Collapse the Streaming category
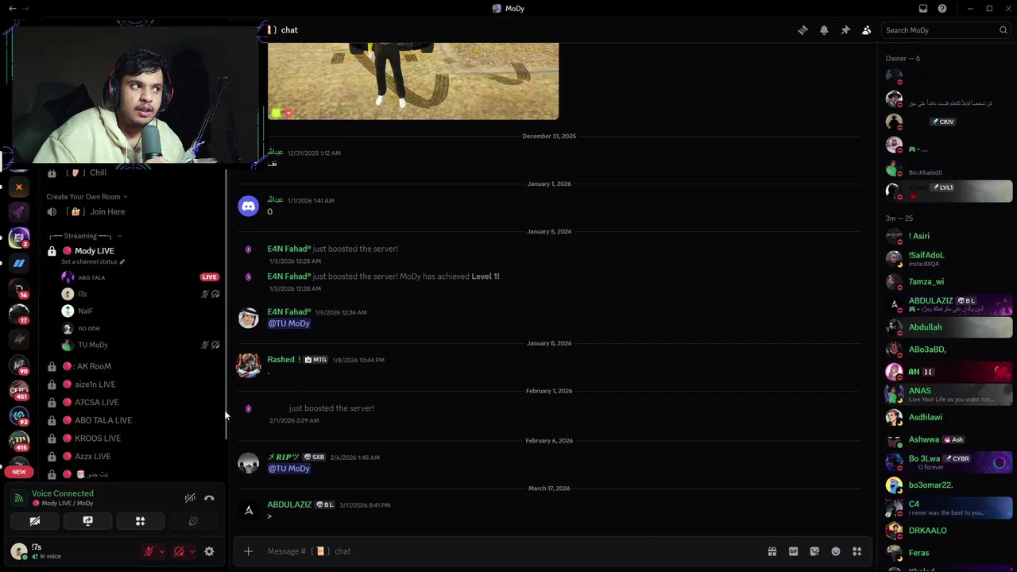Screen dimensions: 1017x572 coord(85,236)
